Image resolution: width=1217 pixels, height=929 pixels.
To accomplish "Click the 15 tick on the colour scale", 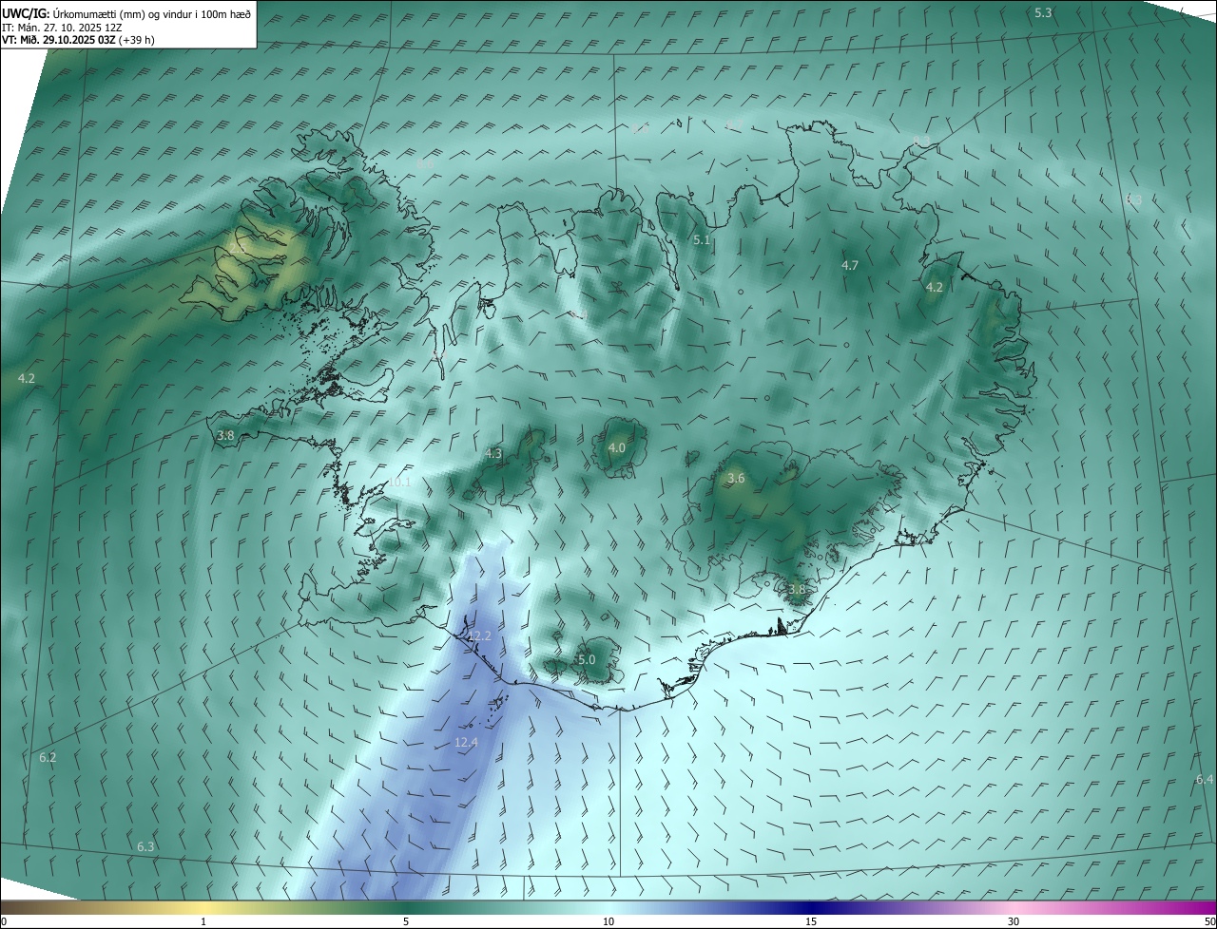I will click(x=811, y=921).
